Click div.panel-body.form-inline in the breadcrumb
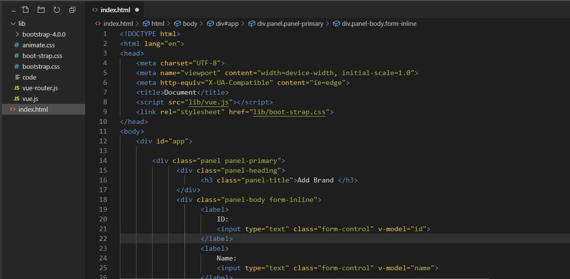The image size is (570, 279). click(x=379, y=23)
